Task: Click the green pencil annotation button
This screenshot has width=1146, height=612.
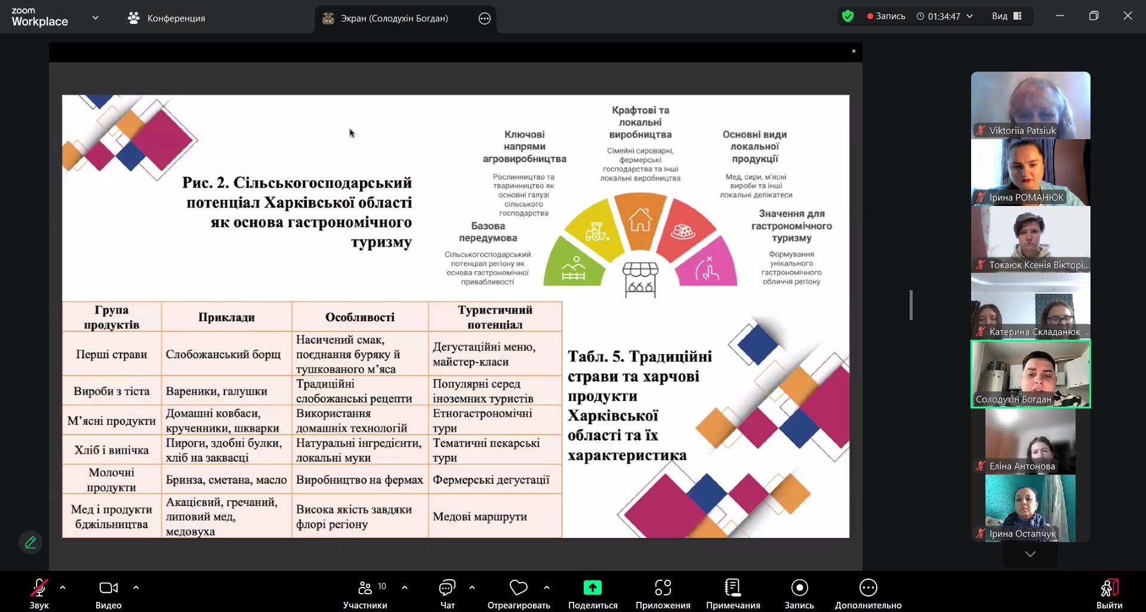Action: [30, 542]
